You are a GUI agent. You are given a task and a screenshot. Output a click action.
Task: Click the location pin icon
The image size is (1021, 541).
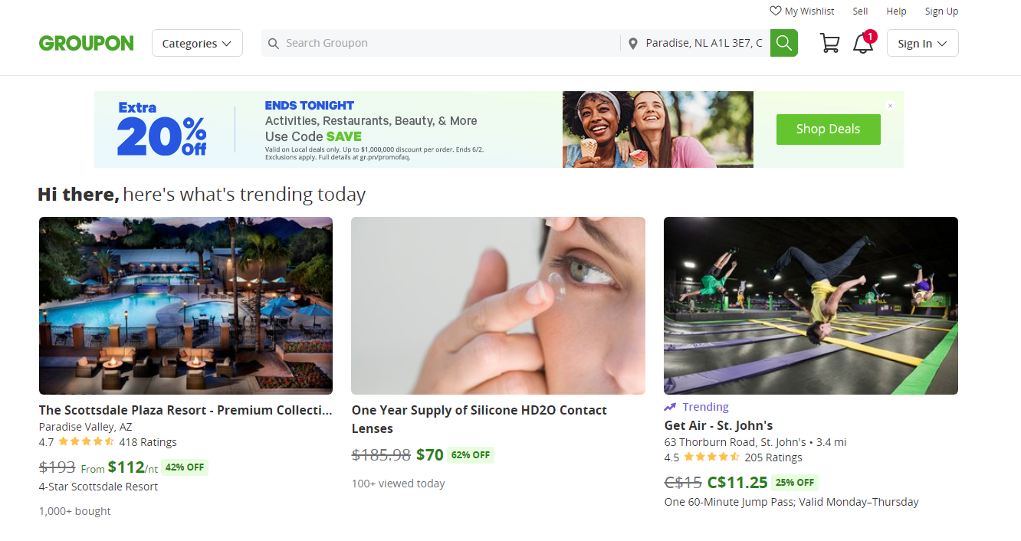tap(632, 44)
